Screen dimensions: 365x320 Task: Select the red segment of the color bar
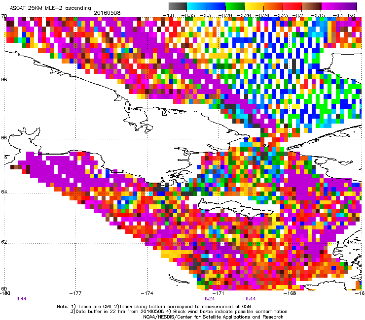coord(292,6)
